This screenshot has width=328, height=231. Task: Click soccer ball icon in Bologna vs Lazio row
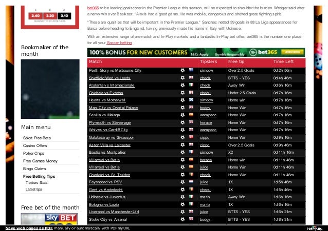(183, 204)
